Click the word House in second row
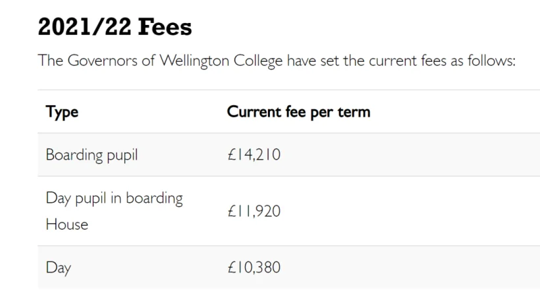The height and width of the screenshot is (306, 540). 67,224
